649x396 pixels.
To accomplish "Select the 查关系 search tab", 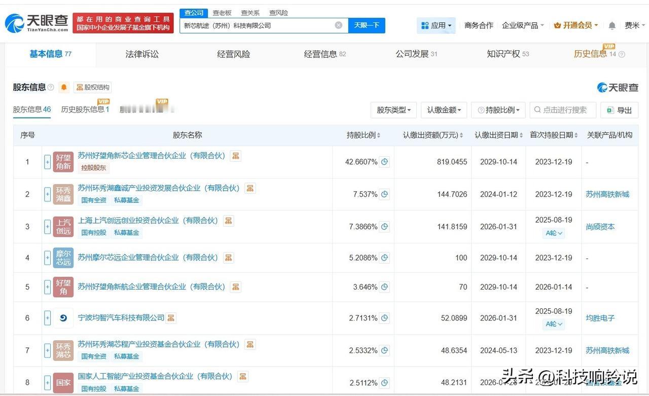I will click(250, 13).
